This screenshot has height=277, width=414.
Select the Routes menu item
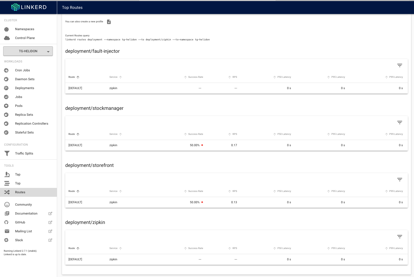pos(28,192)
